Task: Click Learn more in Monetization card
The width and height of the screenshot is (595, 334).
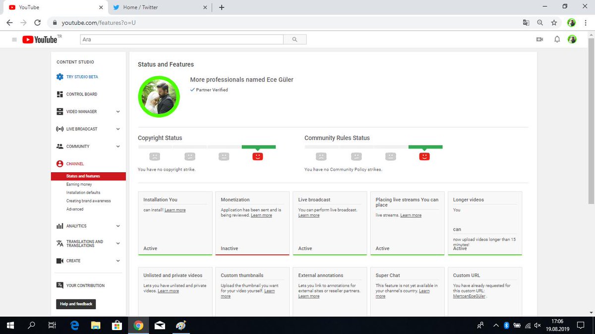Action: pos(261,216)
